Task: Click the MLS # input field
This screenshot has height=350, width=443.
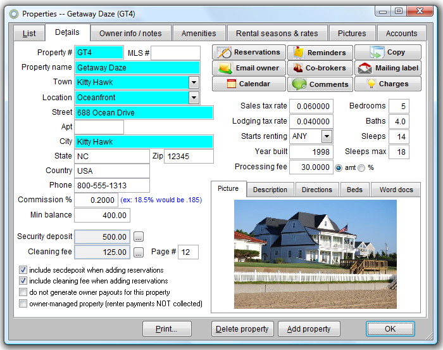Action: pos(175,53)
